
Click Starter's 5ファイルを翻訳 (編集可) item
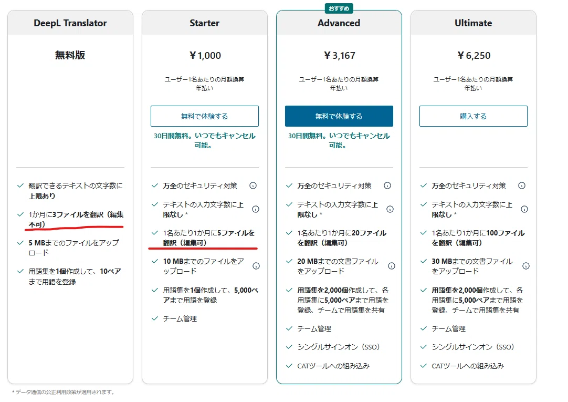click(209, 238)
